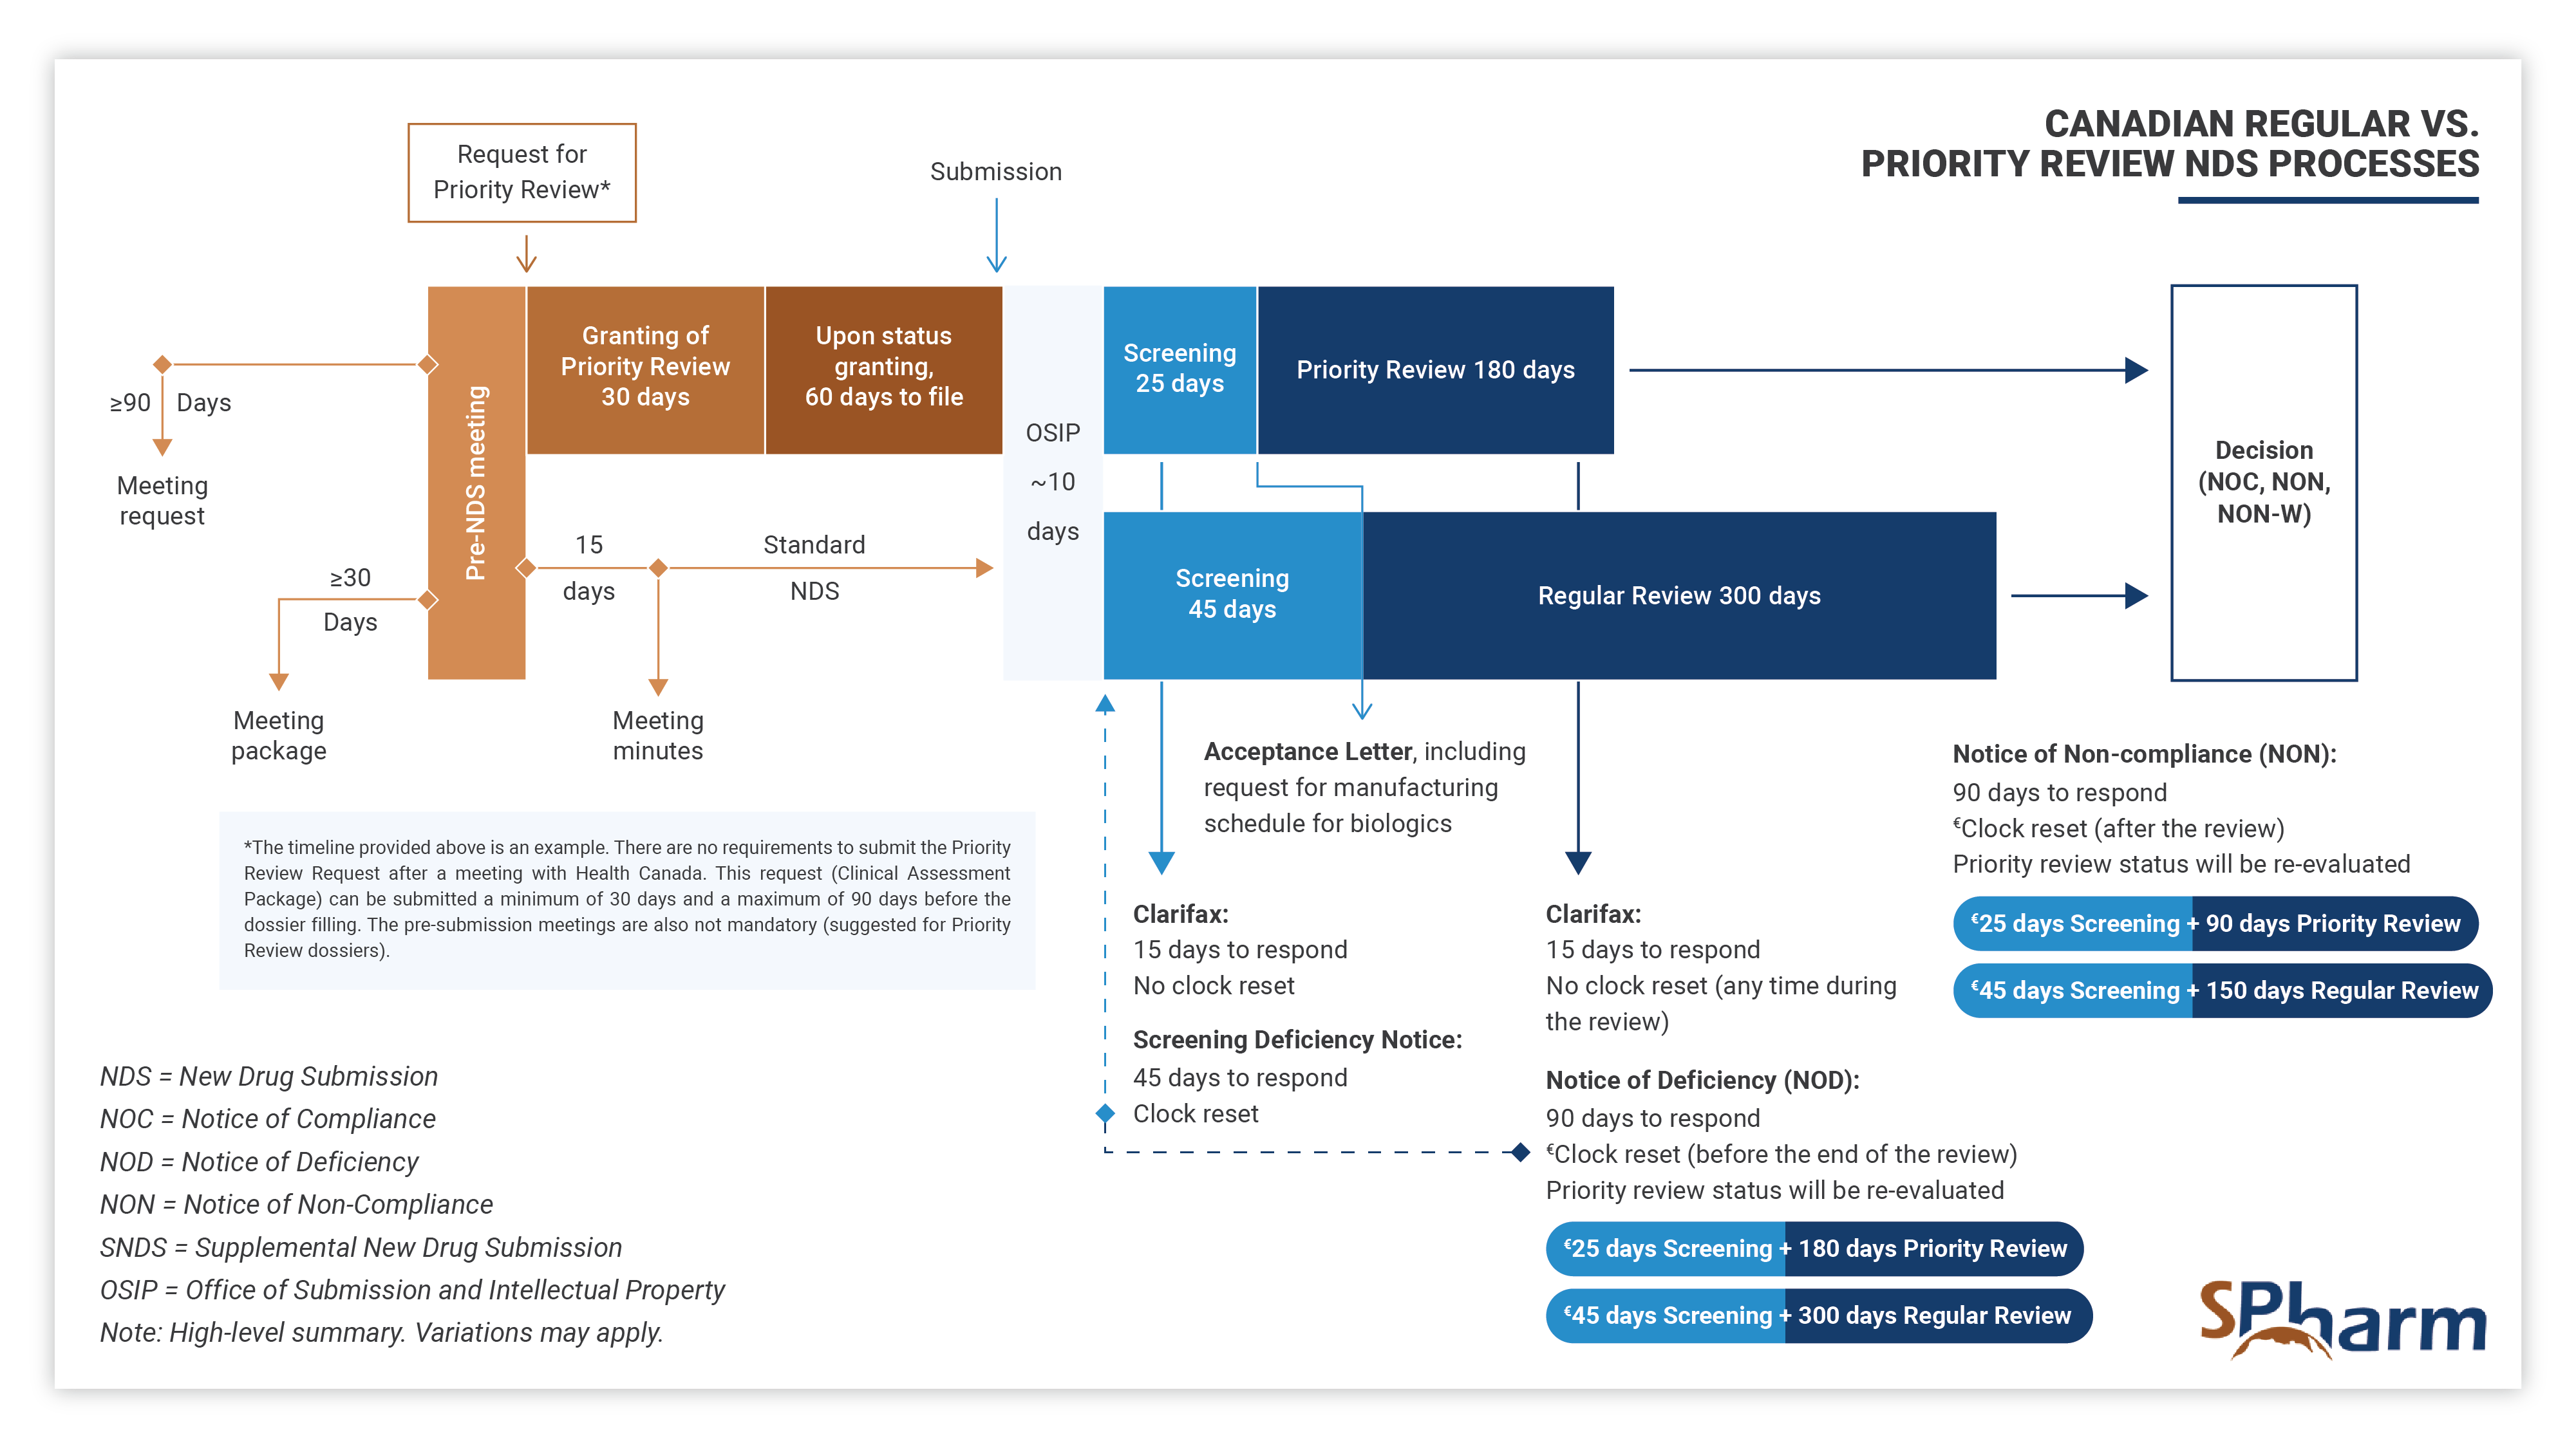Click the 'Meeting minutes' label
This screenshot has width=2576, height=1448.
tap(658, 736)
